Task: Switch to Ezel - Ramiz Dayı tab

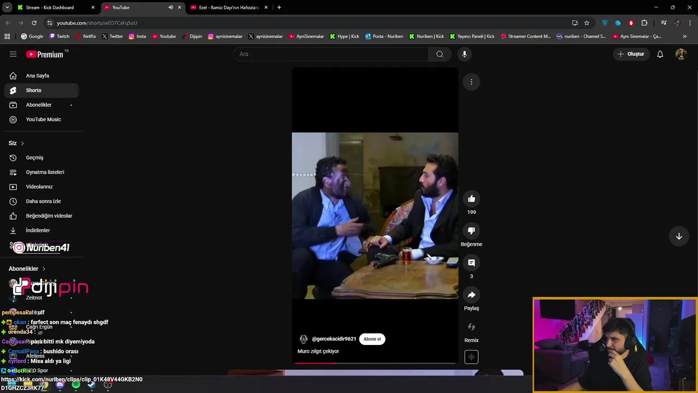Action: pos(229,8)
